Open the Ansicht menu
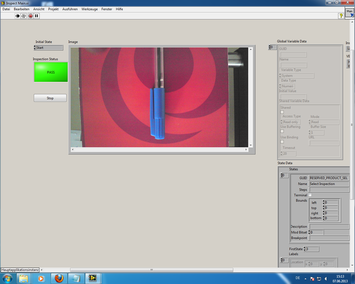This screenshot has width=355, height=284. pos(39,9)
